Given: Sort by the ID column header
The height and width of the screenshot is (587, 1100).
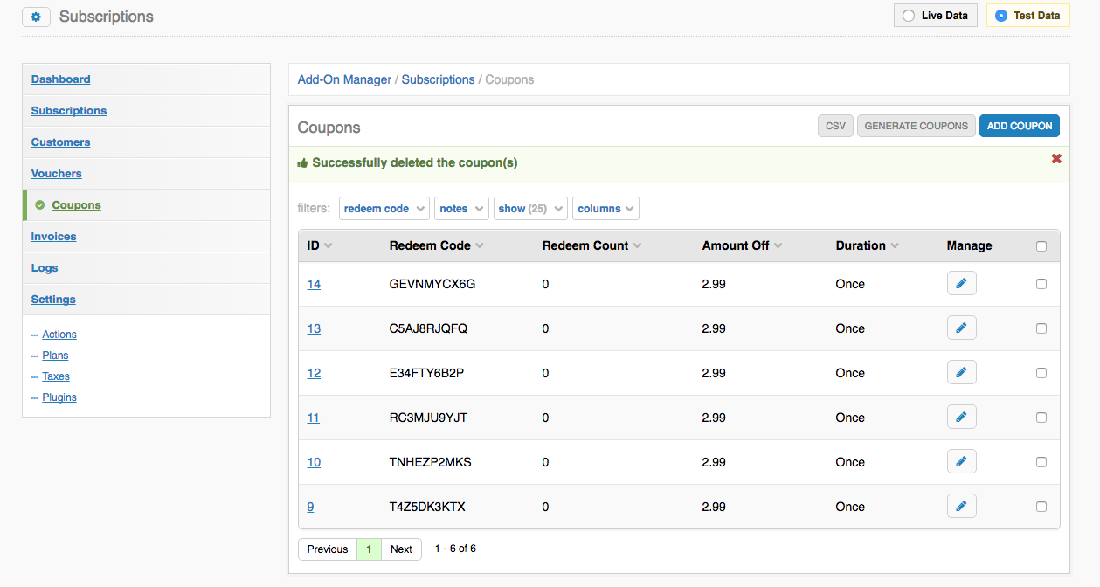Looking at the screenshot, I should (320, 245).
